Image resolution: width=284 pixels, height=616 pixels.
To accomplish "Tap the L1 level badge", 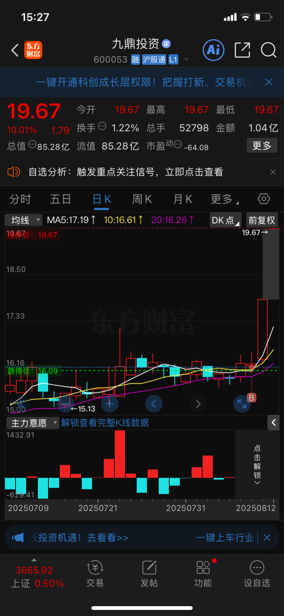I will [173, 60].
